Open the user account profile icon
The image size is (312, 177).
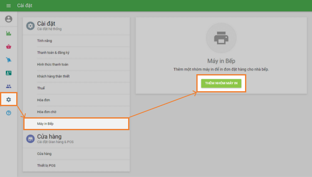point(9,19)
